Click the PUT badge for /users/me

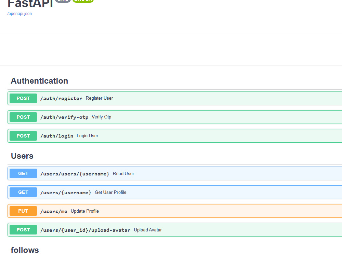pos(23,211)
